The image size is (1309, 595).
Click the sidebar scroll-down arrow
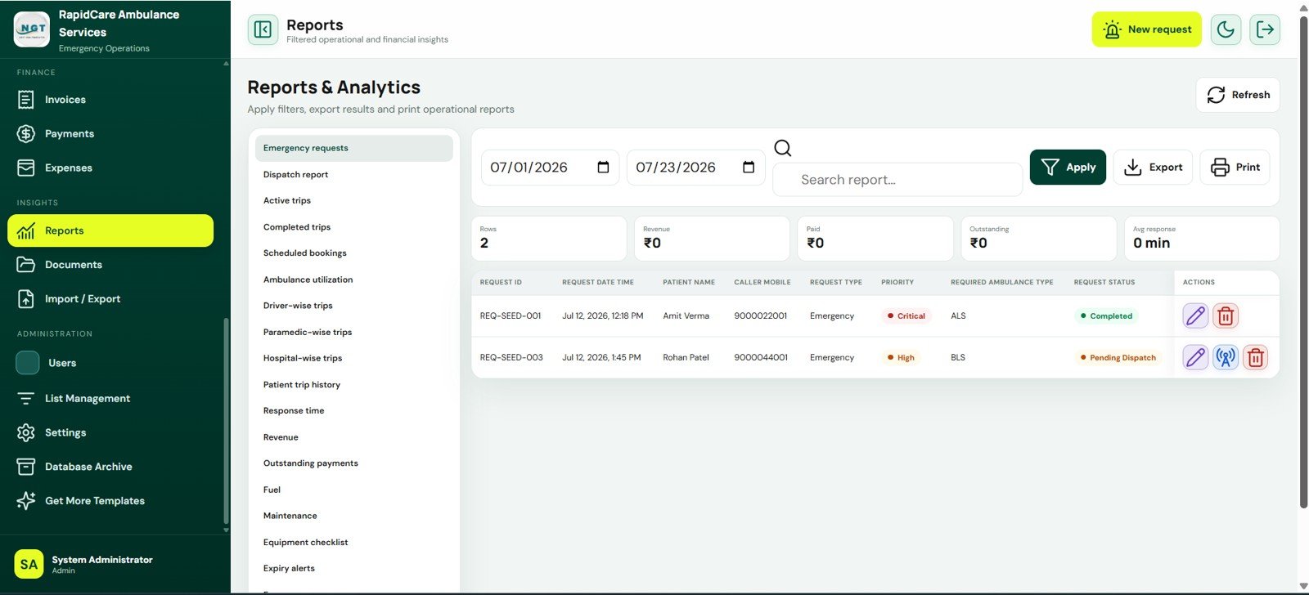click(x=227, y=530)
